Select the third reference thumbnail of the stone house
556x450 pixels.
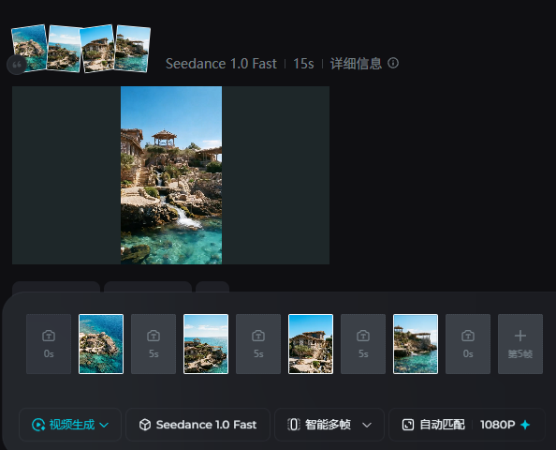point(98,49)
